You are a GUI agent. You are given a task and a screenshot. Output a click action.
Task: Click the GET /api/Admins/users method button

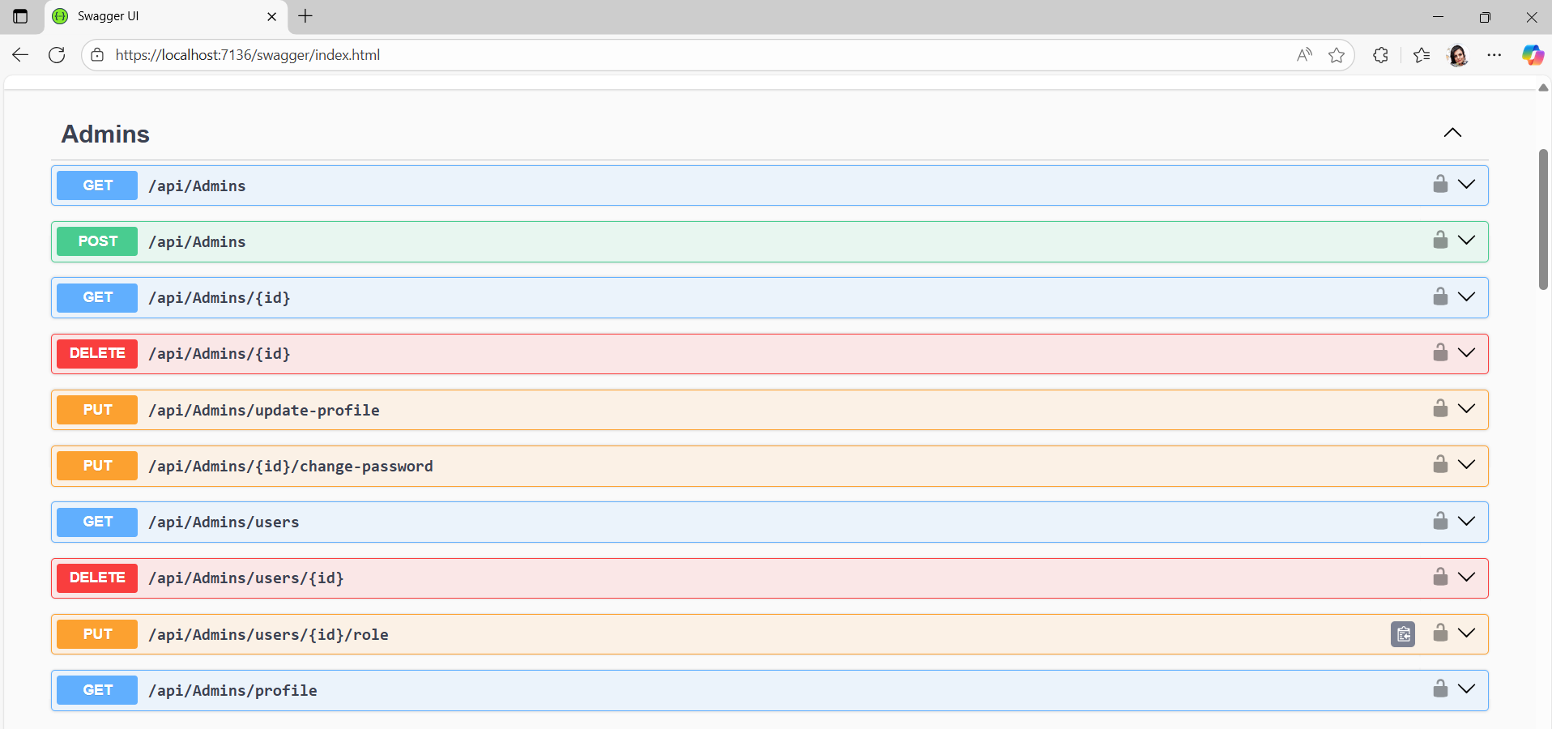pyautogui.click(x=97, y=522)
